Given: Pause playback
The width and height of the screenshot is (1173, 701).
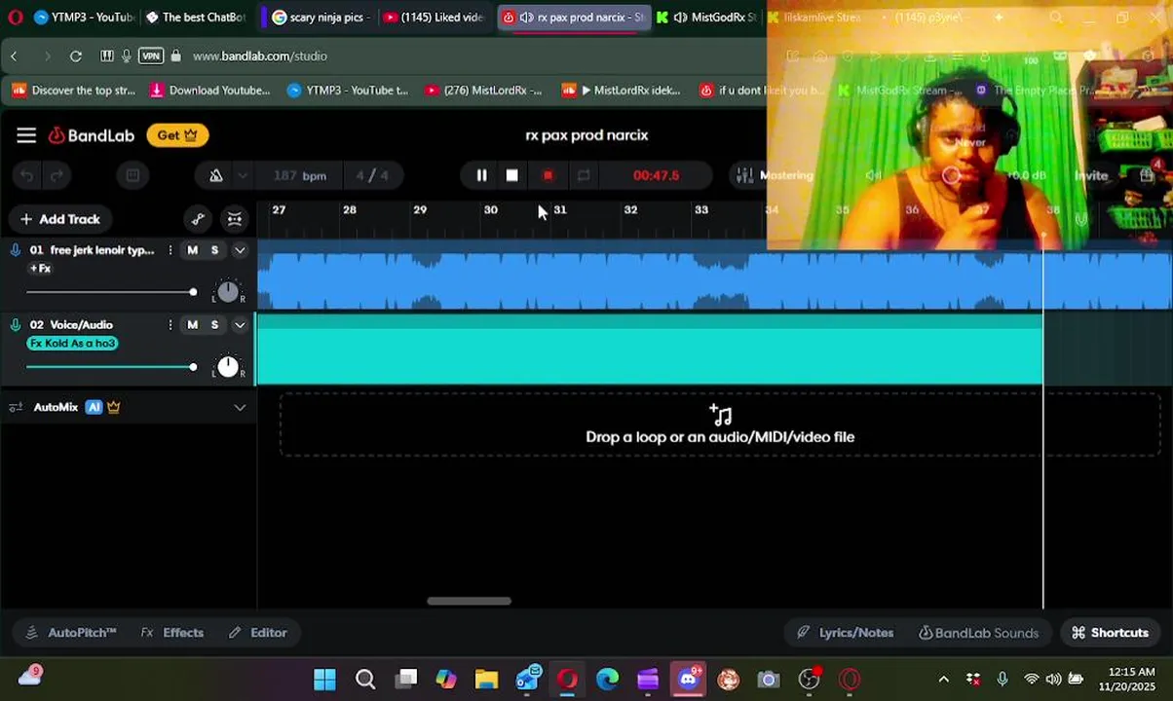Looking at the screenshot, I should [481, 175].
